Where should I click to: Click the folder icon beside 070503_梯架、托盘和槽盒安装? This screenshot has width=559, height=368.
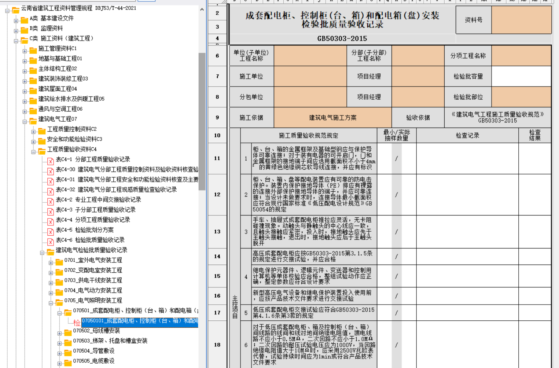coord(68,342)
